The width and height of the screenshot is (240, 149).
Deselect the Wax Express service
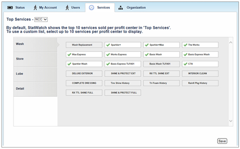tap(84, 54)
